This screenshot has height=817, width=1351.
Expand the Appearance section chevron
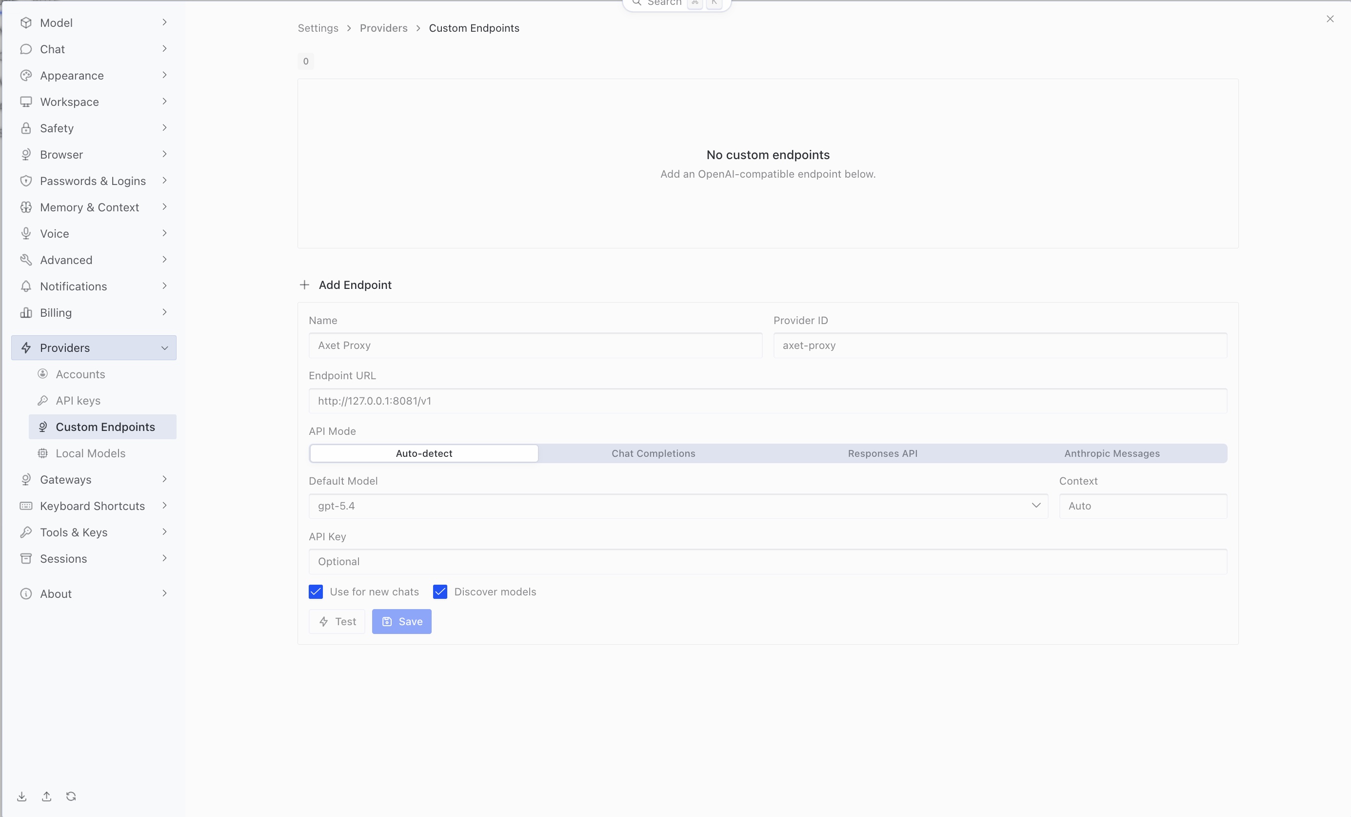click(x=164, y=75)
